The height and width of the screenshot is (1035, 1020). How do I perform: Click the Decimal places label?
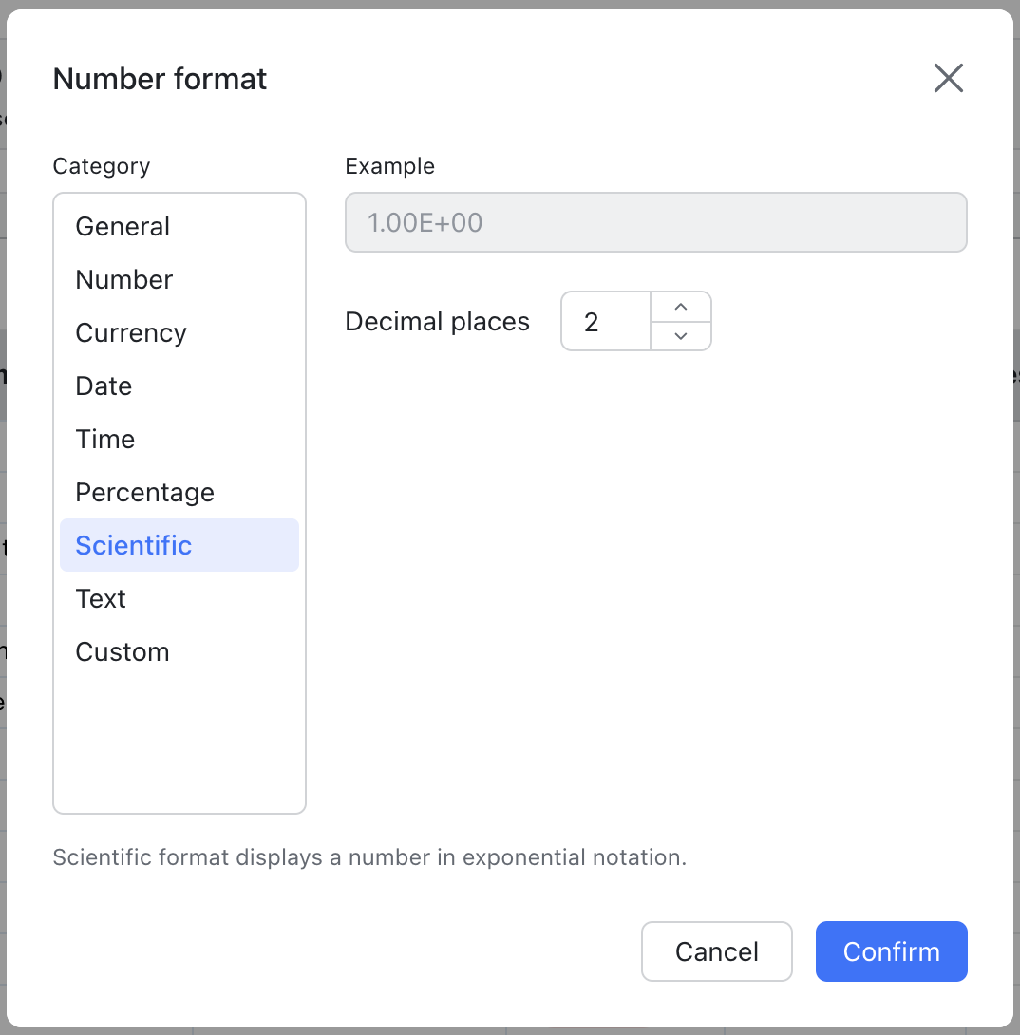coord(437,321)
